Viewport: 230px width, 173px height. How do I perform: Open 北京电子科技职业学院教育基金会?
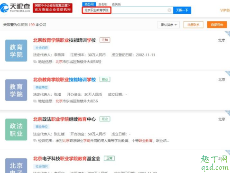point(66,159)
